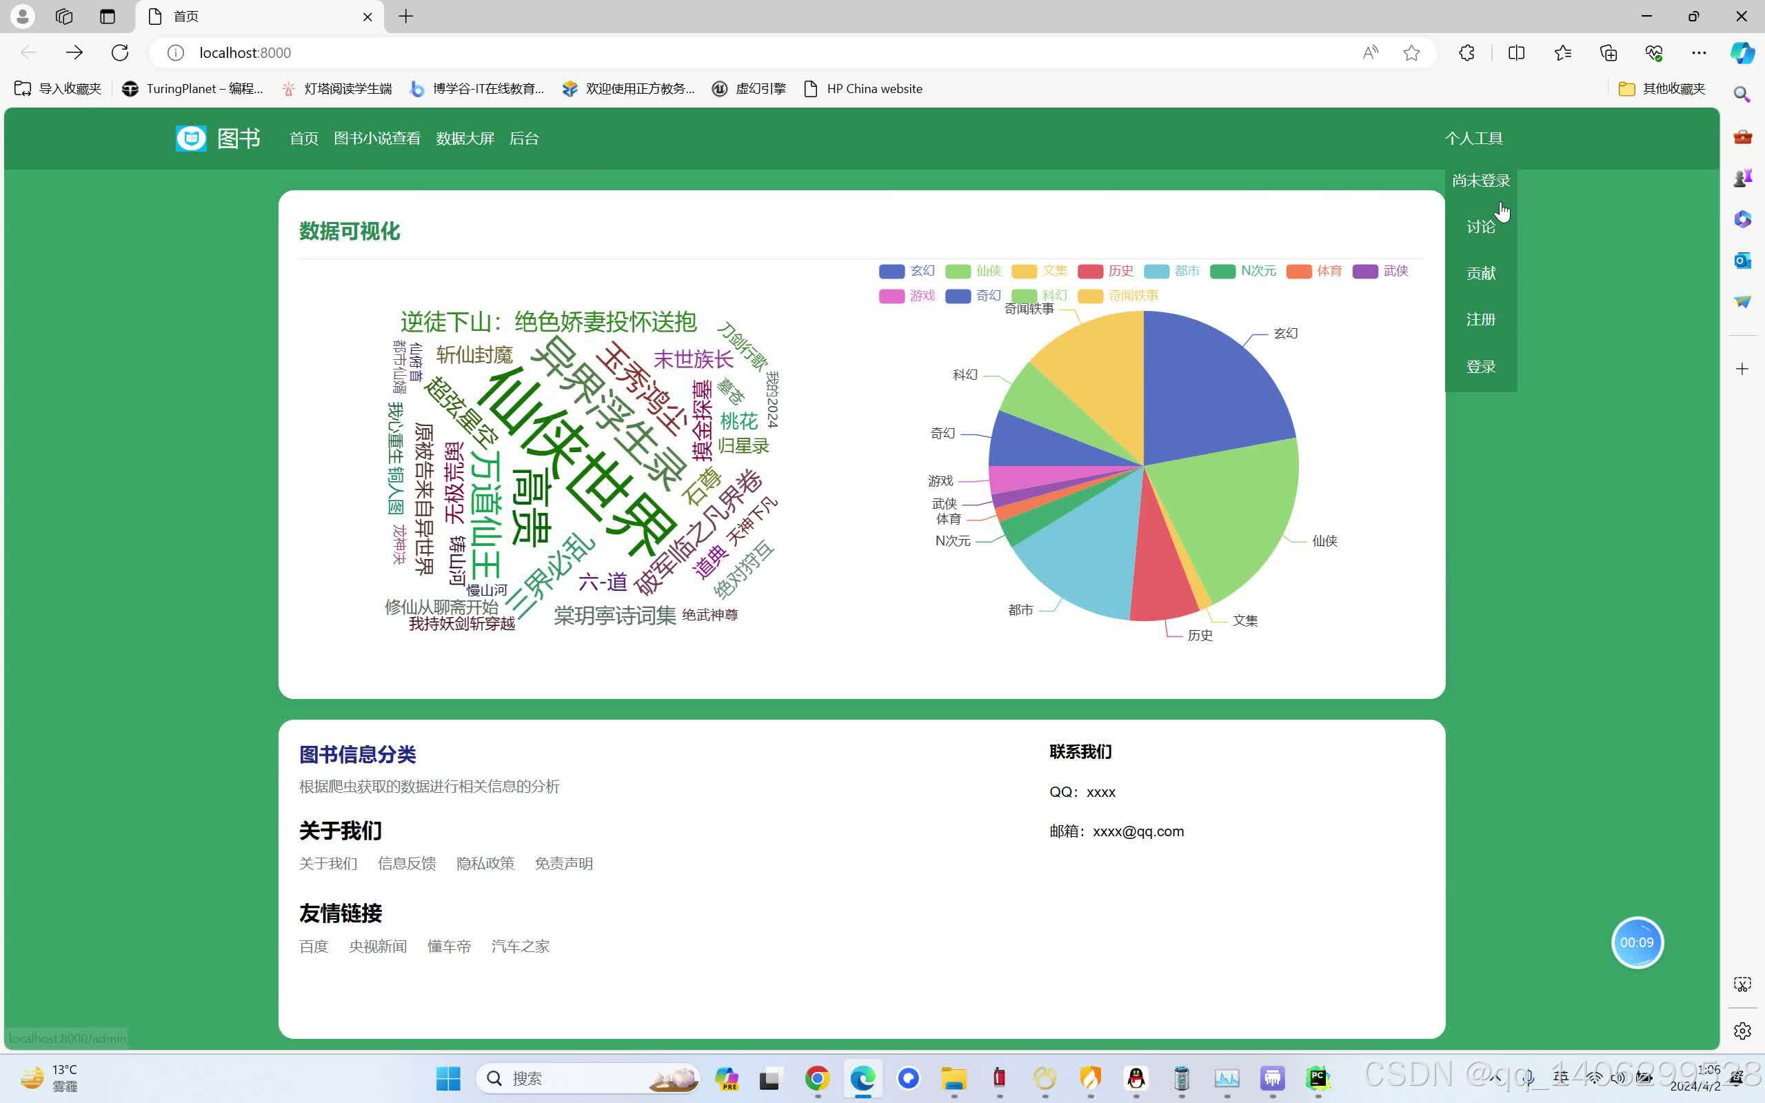
Task: Click the Outlook icon in sidebar
Action: click(1742, 261)
